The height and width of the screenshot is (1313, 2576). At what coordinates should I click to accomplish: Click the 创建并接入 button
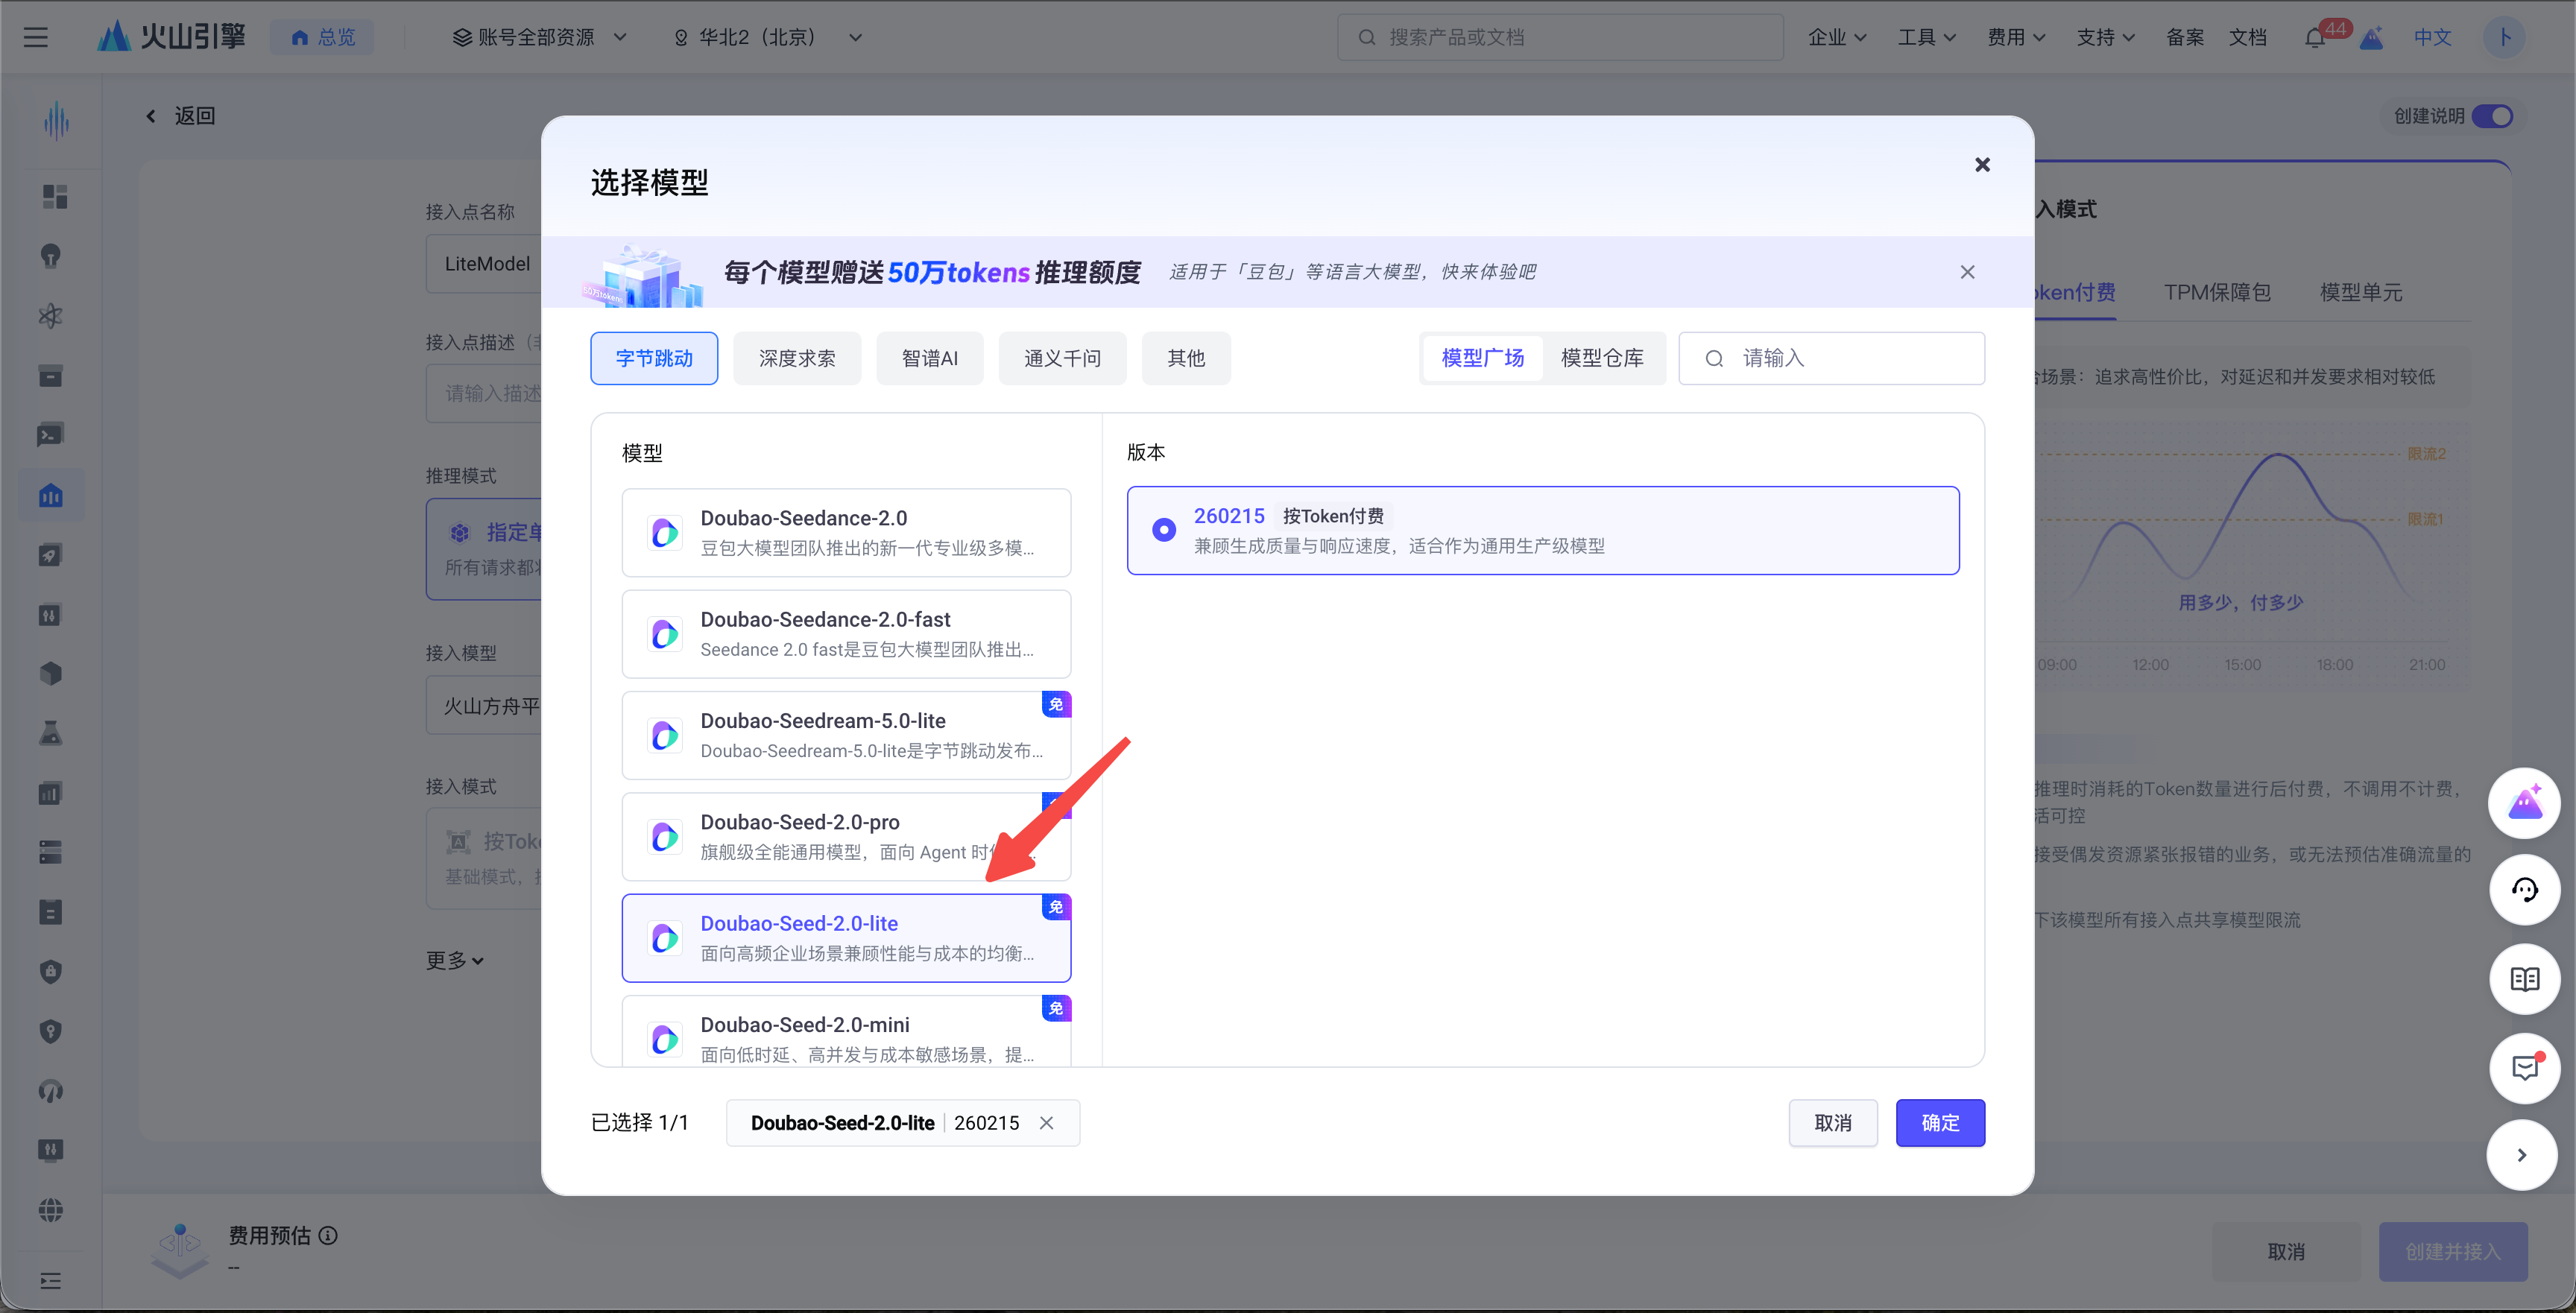pos(2453,1252)
